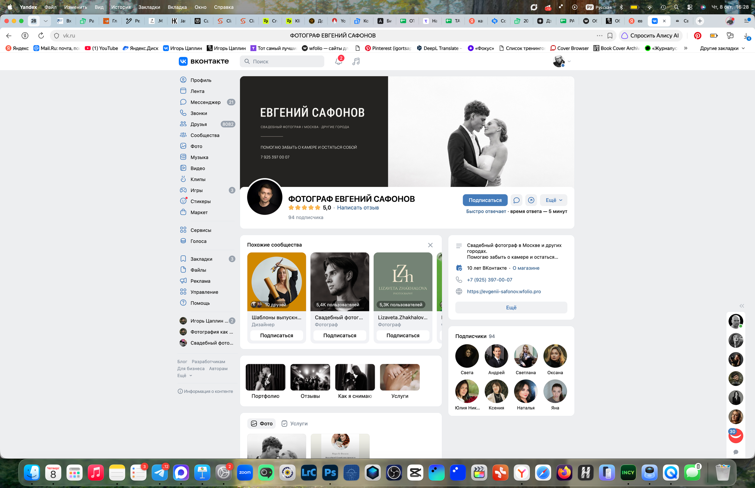Show hidden bookmarks with the chevron
The image size is (755, 488).
point(686,48)
